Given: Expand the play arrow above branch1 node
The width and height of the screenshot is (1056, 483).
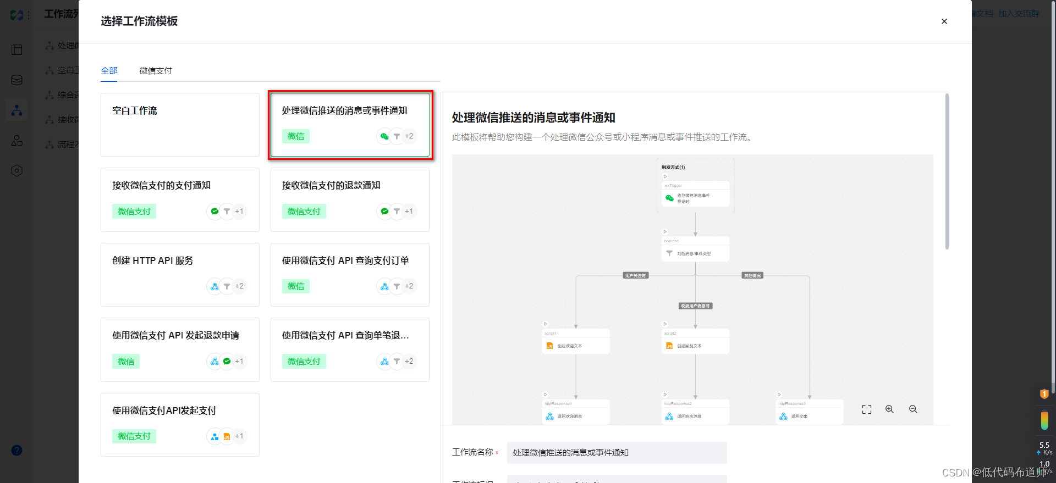Looking at the screenshot, I should click(x=665, y=232).
